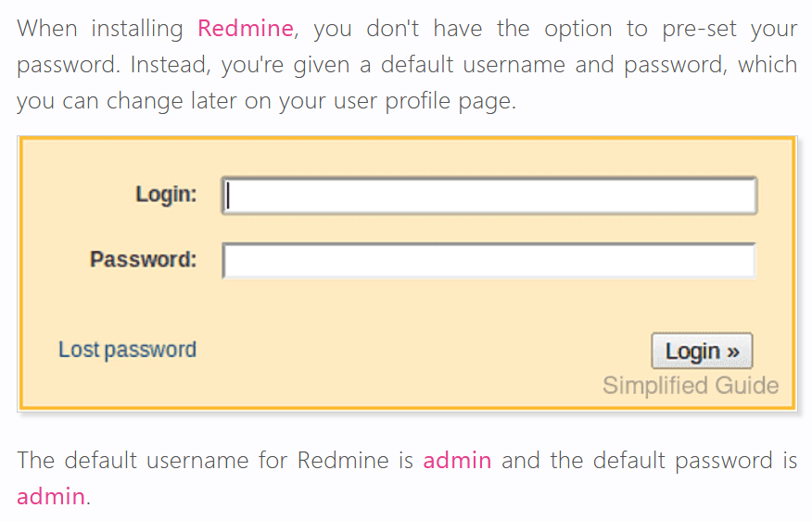Image resolution: width=812 pixels, height=521 pixels.
Task: Click the pink admin password text on last line
Action: coord(51,496)
